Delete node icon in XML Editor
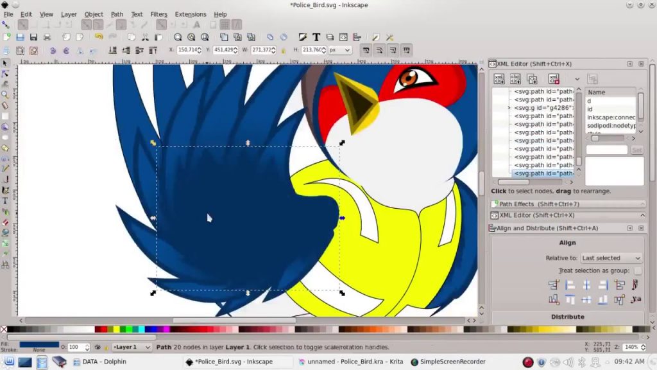This screenshot has height=370, width=657. pos(554,79)
